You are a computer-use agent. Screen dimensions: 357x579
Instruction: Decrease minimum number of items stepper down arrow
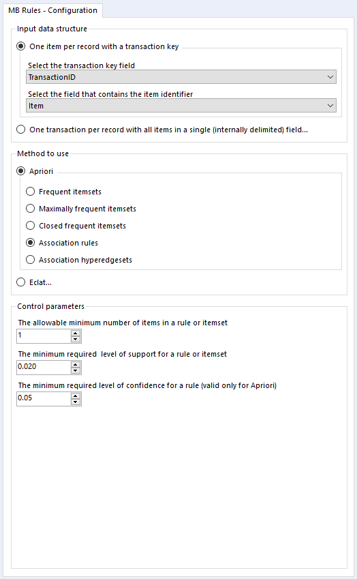click(76, 339)
